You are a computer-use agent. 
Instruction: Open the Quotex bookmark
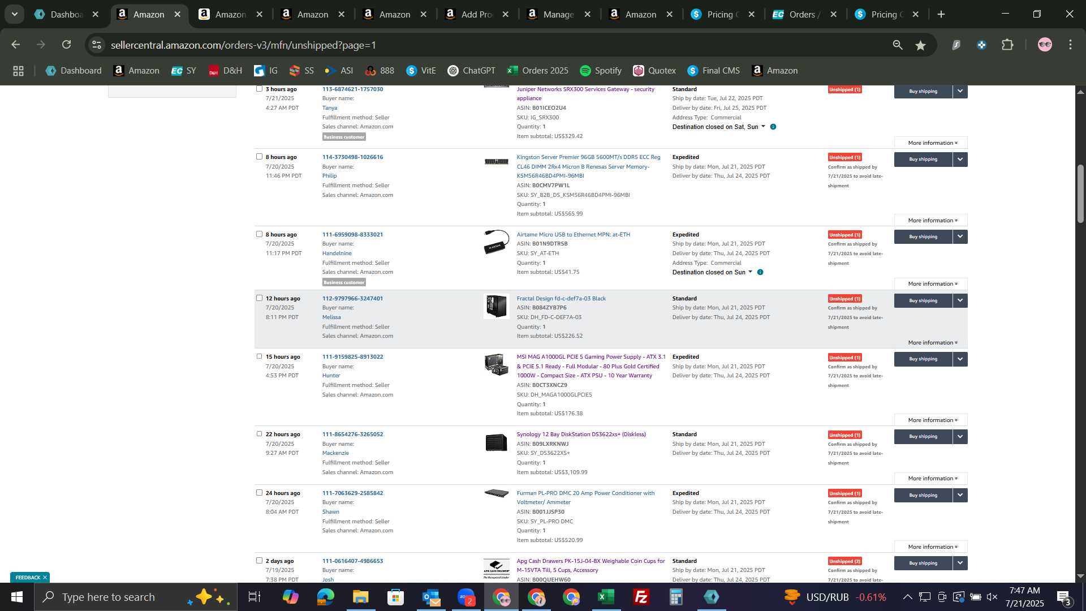(x=654, y=71)
